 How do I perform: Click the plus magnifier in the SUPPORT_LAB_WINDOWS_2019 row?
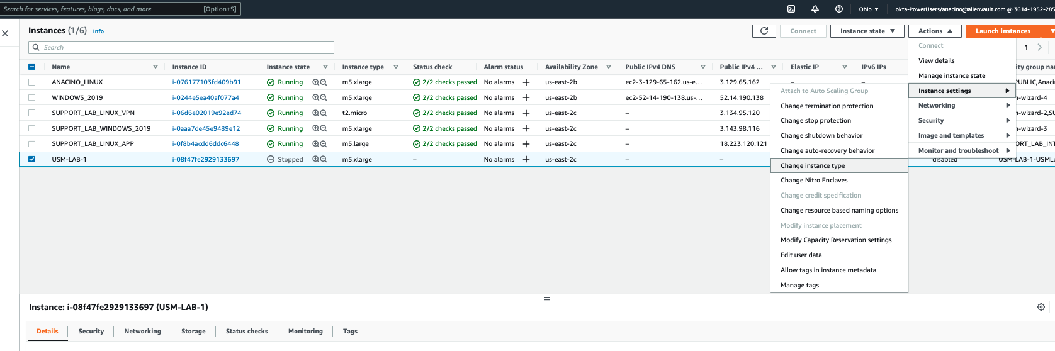tap(316, 128)
